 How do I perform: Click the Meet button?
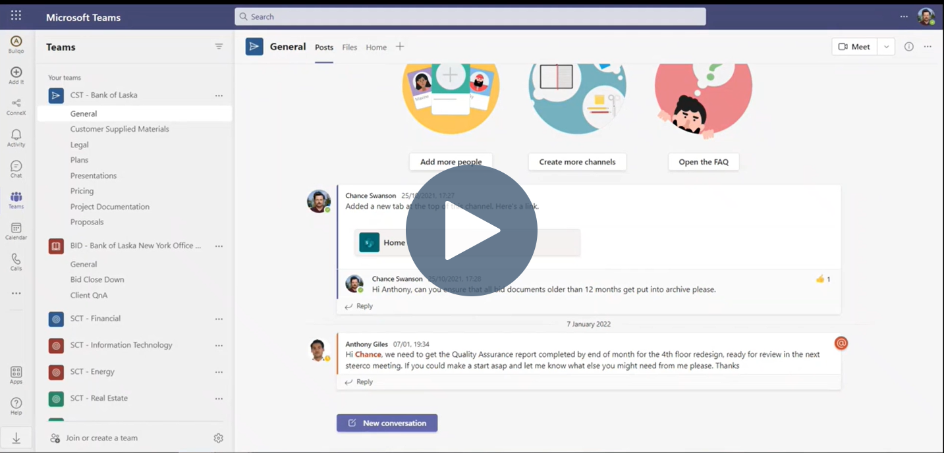coord(855,47)
